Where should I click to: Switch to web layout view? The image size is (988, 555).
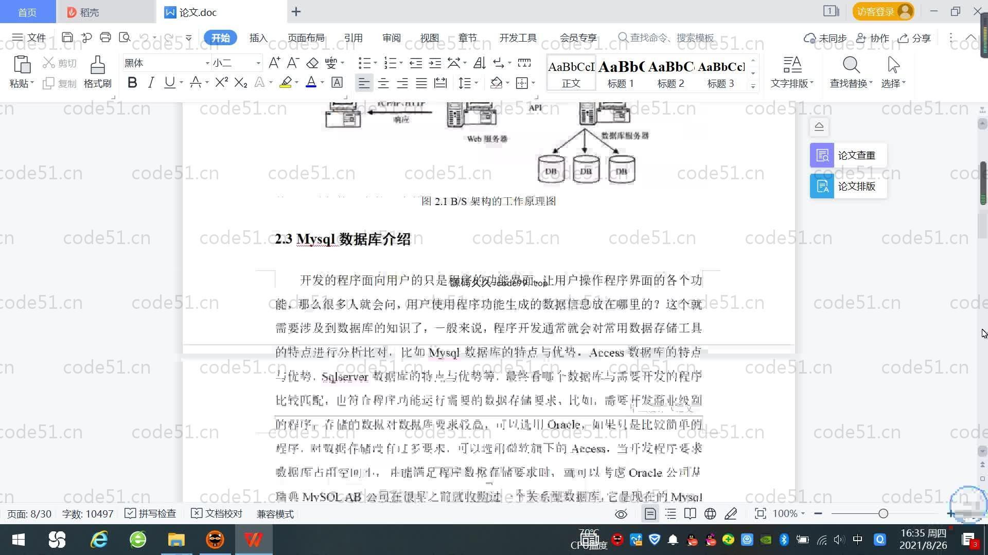710,513
